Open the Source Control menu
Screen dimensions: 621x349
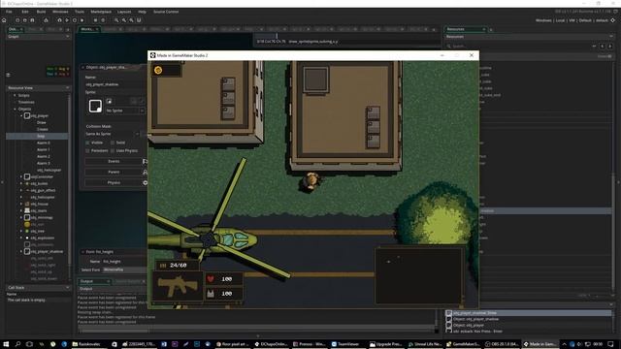click(166, 12)
